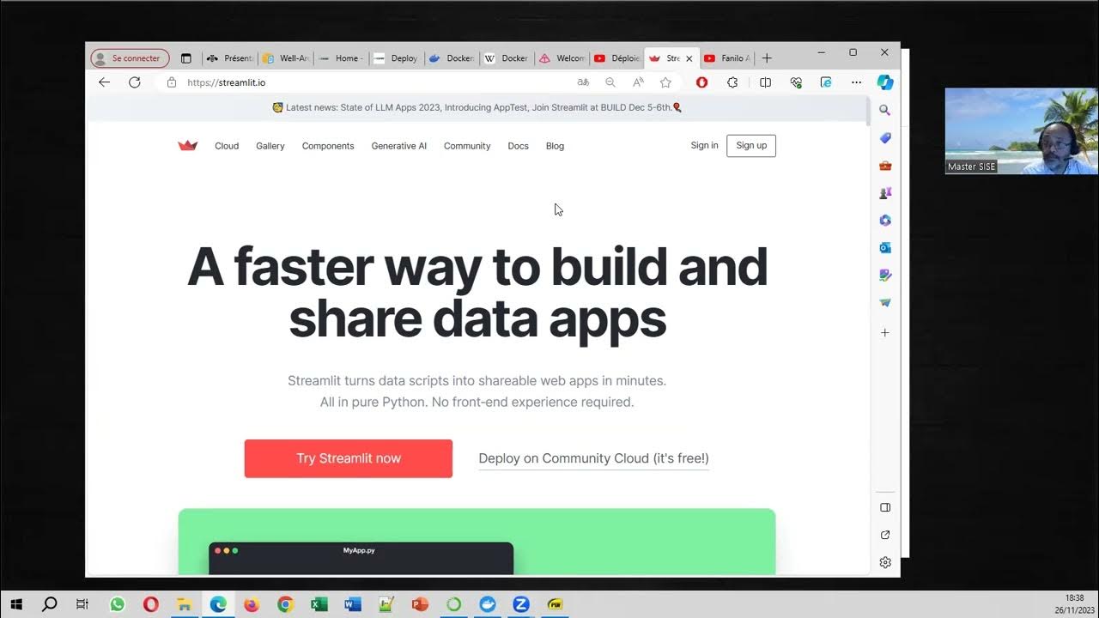The width and height of the screenshot is (1099, 618).
Task: Open the Blog nav link
Action: (555, 146)
